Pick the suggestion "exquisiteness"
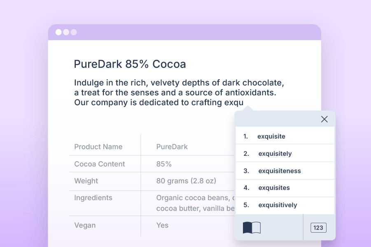 point(279,171)
